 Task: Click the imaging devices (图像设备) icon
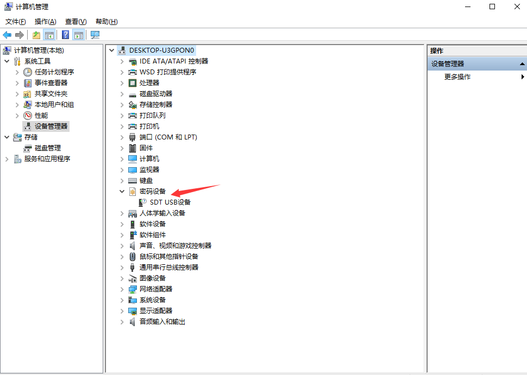(x=133, y=278)
